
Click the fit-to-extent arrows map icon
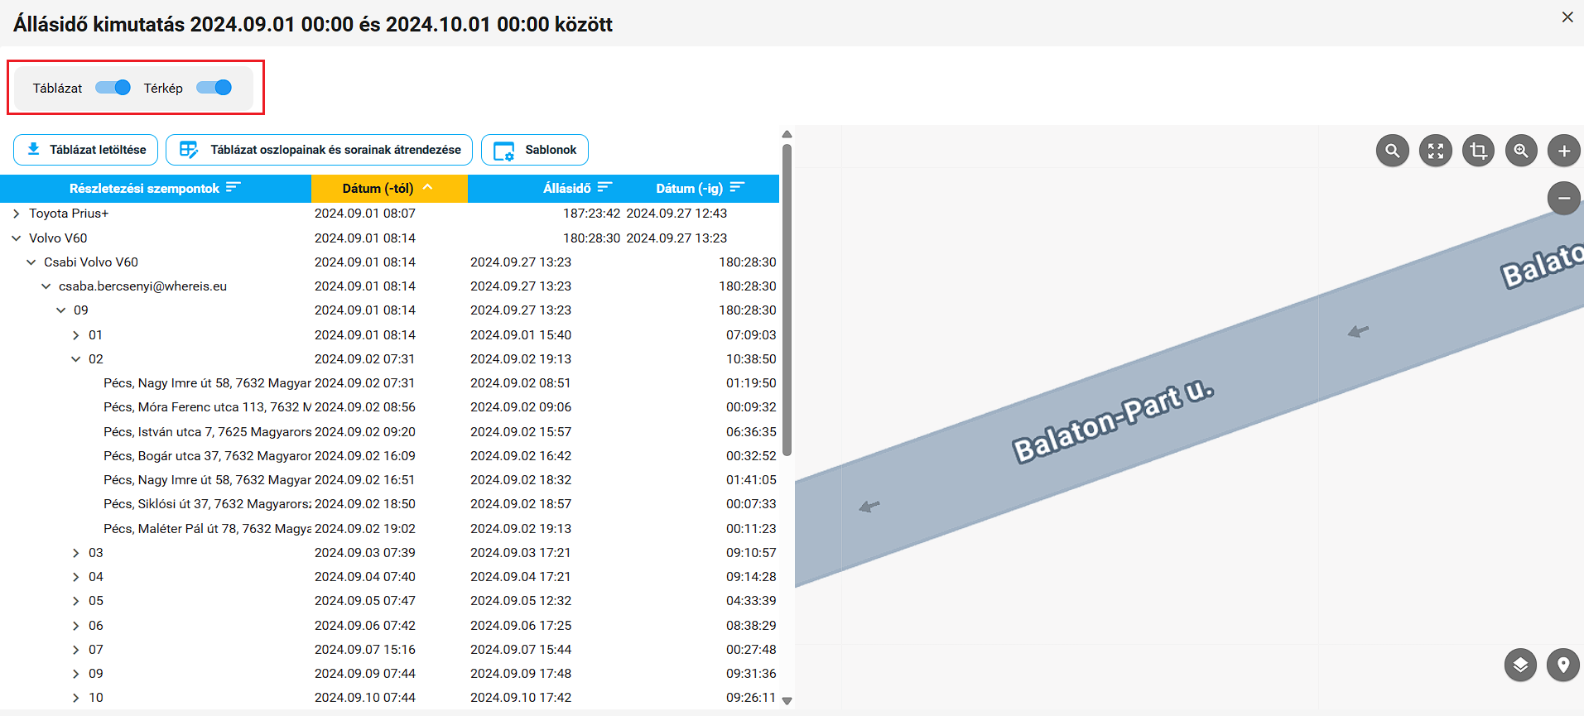(x=1436, y=151)
